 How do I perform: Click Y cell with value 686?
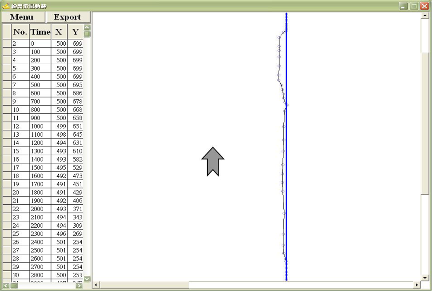tap(75, 93)
